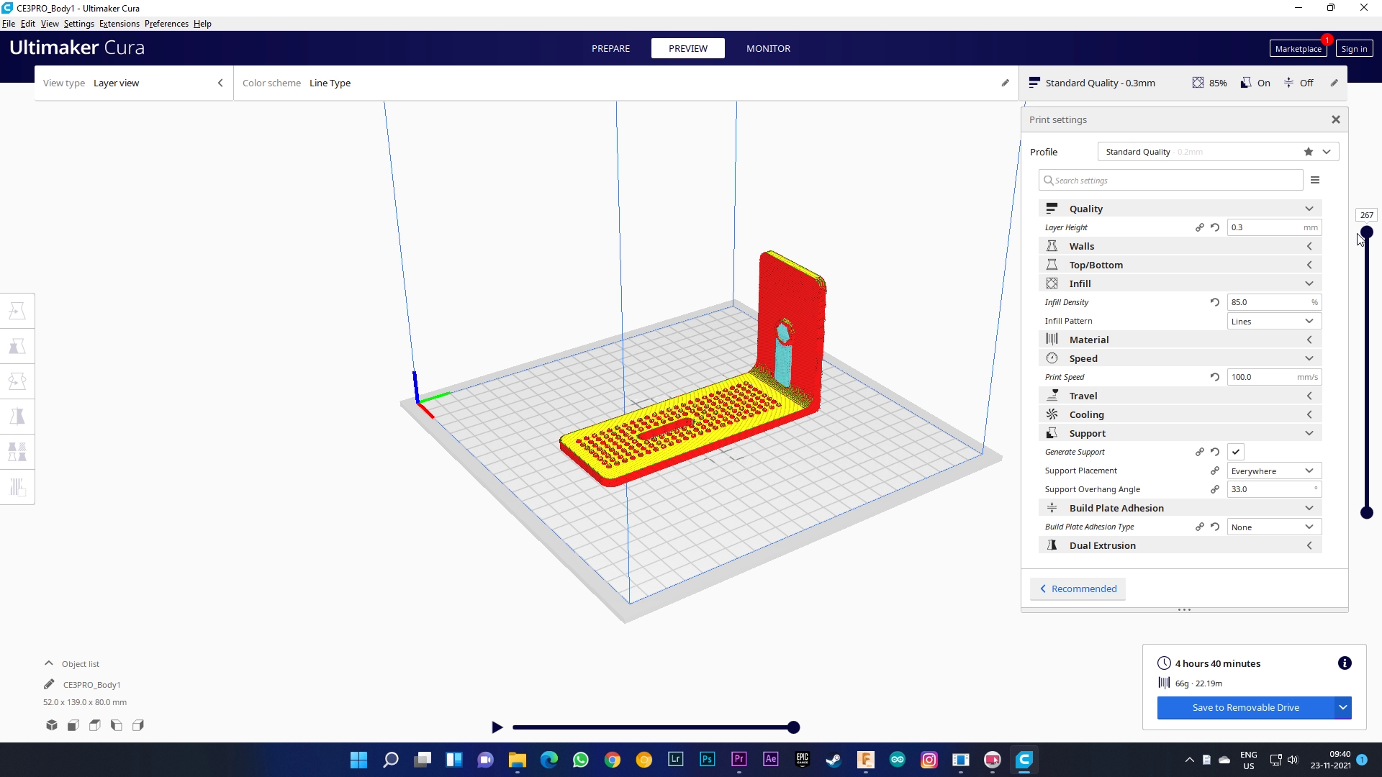This screenshot has height=777, width=1382.
Task: Click the link icon beside Generate Support
Action: 1199,452
